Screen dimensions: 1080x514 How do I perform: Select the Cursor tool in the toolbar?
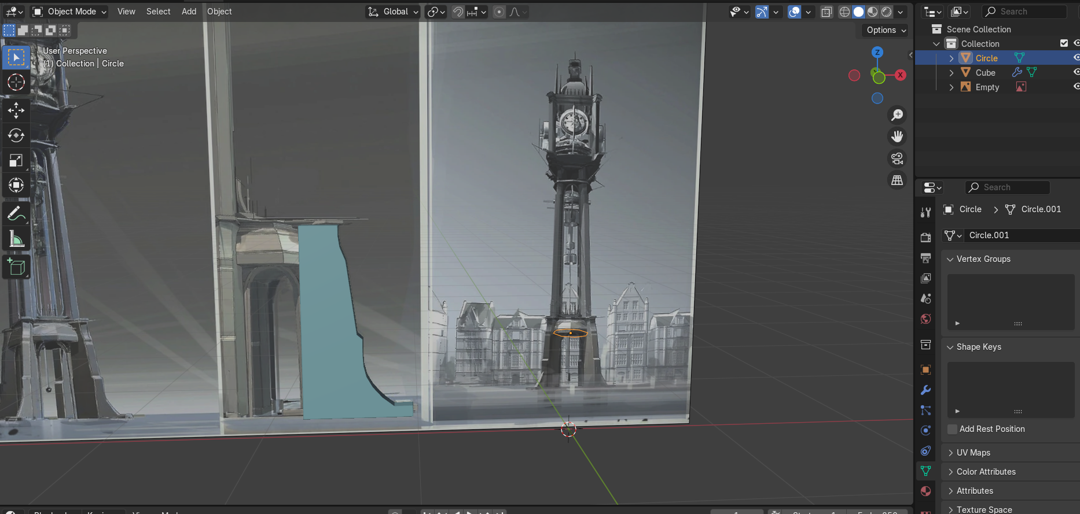tap(16, 82)
